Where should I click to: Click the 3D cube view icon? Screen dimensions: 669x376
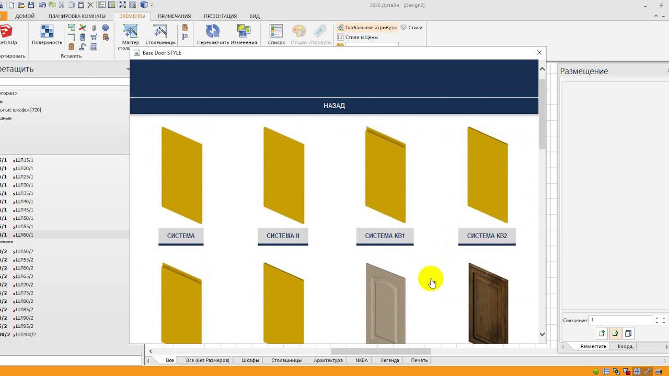(144, 5)
